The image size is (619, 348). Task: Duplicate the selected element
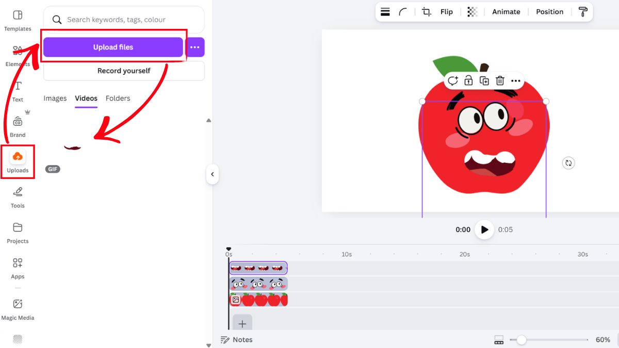[484, 81]
